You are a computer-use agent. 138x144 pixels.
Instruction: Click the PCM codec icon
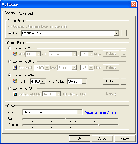click(15, 81)
